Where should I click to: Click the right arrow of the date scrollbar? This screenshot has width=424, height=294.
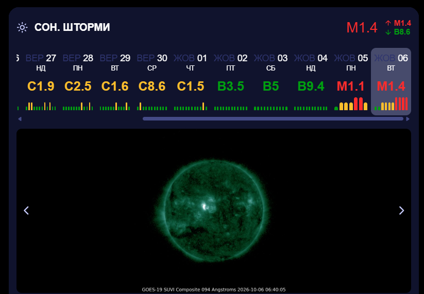pos(408,119)
